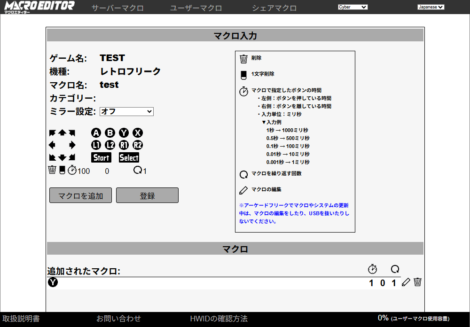
Task: Click the R2 trigger button icon
Action: (138, 145)
